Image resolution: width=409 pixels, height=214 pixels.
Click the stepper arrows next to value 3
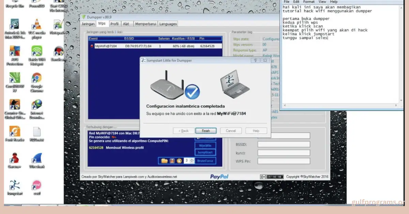point(192,160)
